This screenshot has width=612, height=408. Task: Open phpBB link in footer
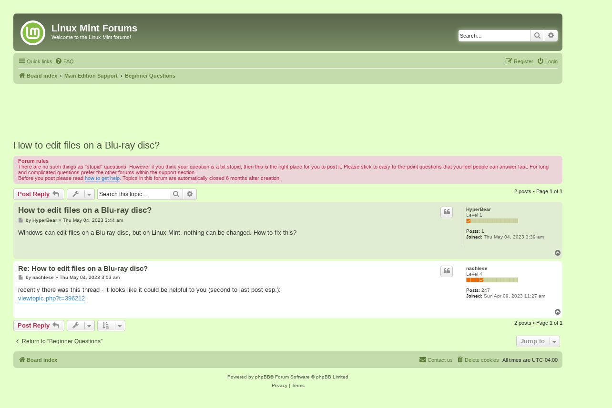click(263, 377)
